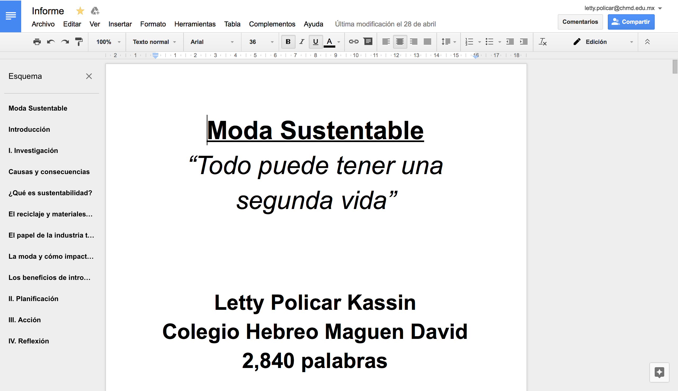Open the bulleted list options

[499, 42]
